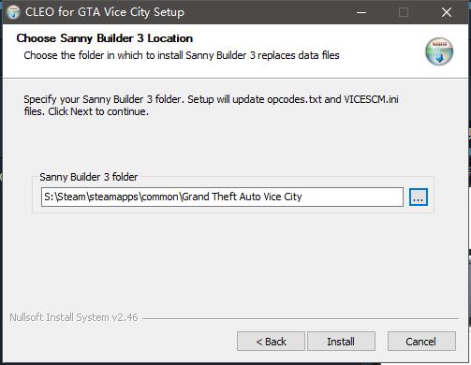Click the 'Sanny Builder 3 folder' group label
The width and height of the screenshot is (471, 365).
point(89,177)
